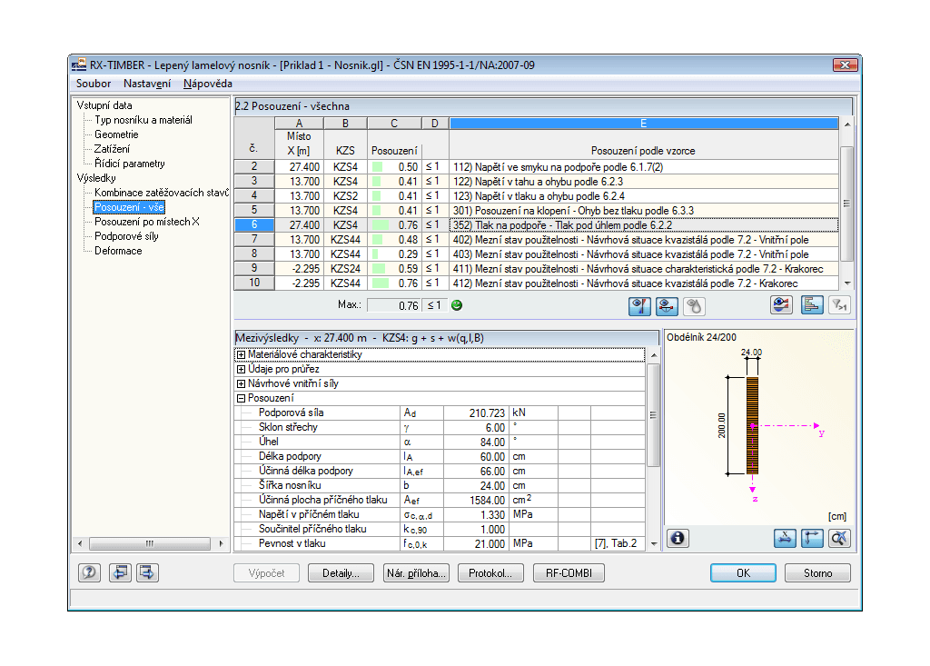Select Typ nosníku a materiál tree item

pyautogui.click(x=143, y=120)
